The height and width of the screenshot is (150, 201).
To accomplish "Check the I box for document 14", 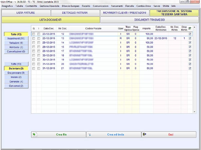I will coord(38,43).
